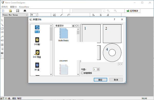Click the print toolbar icon
The width and height of the screenshot is (154, 100).
pos(25,11)
